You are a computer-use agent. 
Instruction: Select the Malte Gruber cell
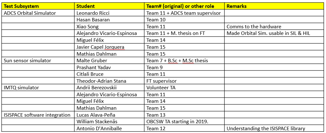(x=92, y=60)
